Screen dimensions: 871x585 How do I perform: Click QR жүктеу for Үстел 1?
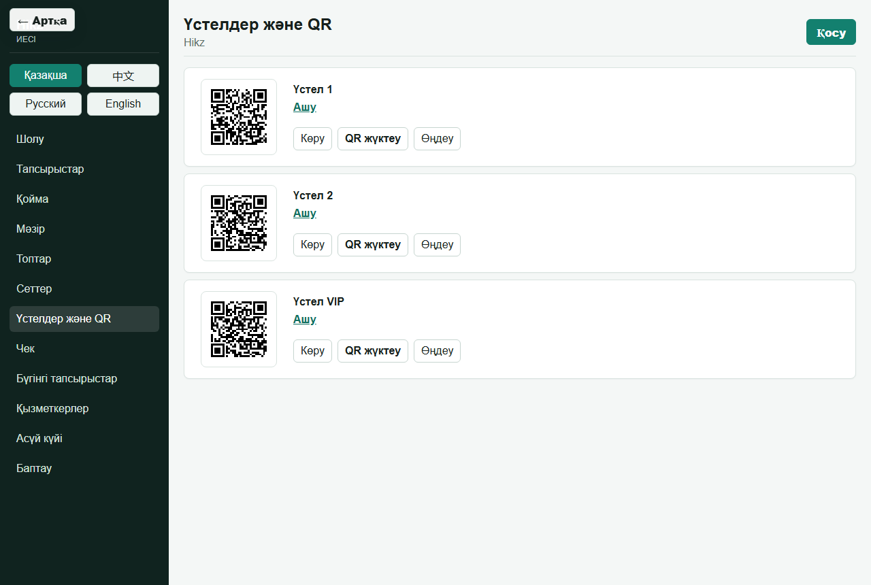(373, 139)
